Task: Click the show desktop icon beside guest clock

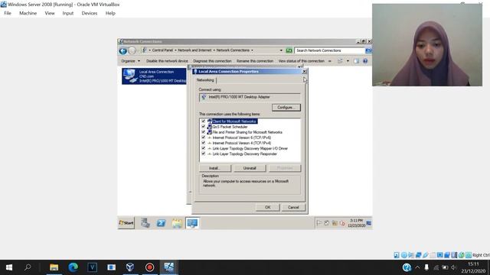Action: point(369,223)
